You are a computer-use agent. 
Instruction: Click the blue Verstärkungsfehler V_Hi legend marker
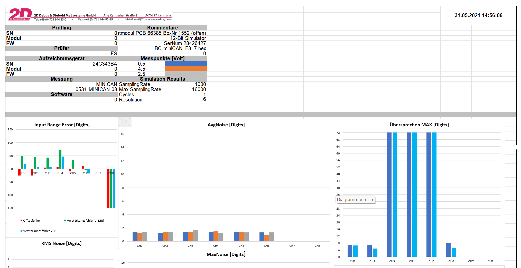22,231
